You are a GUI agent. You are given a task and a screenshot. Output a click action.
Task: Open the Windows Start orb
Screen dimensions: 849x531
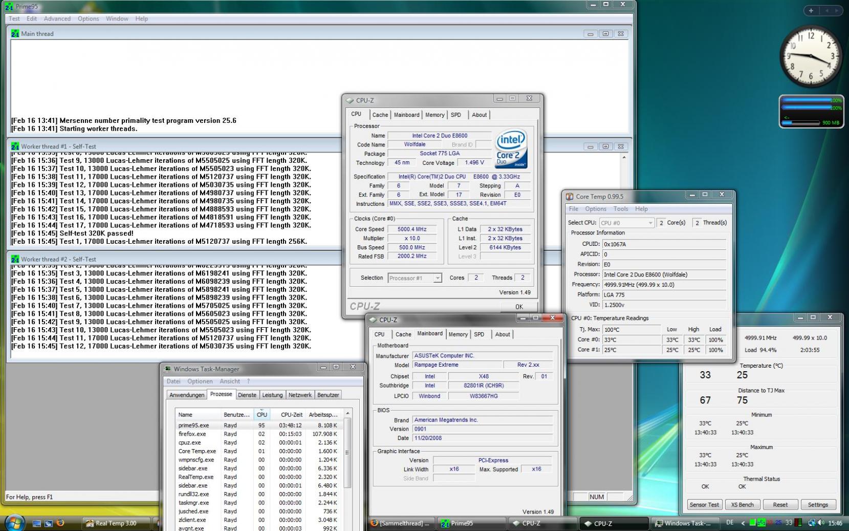coord(14,523)
